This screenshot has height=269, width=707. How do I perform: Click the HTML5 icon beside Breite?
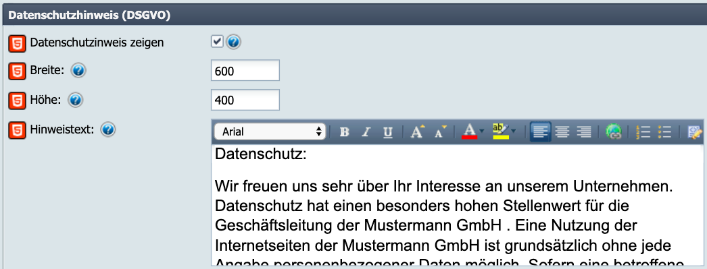pyautogui.click(x=17, y=71)
